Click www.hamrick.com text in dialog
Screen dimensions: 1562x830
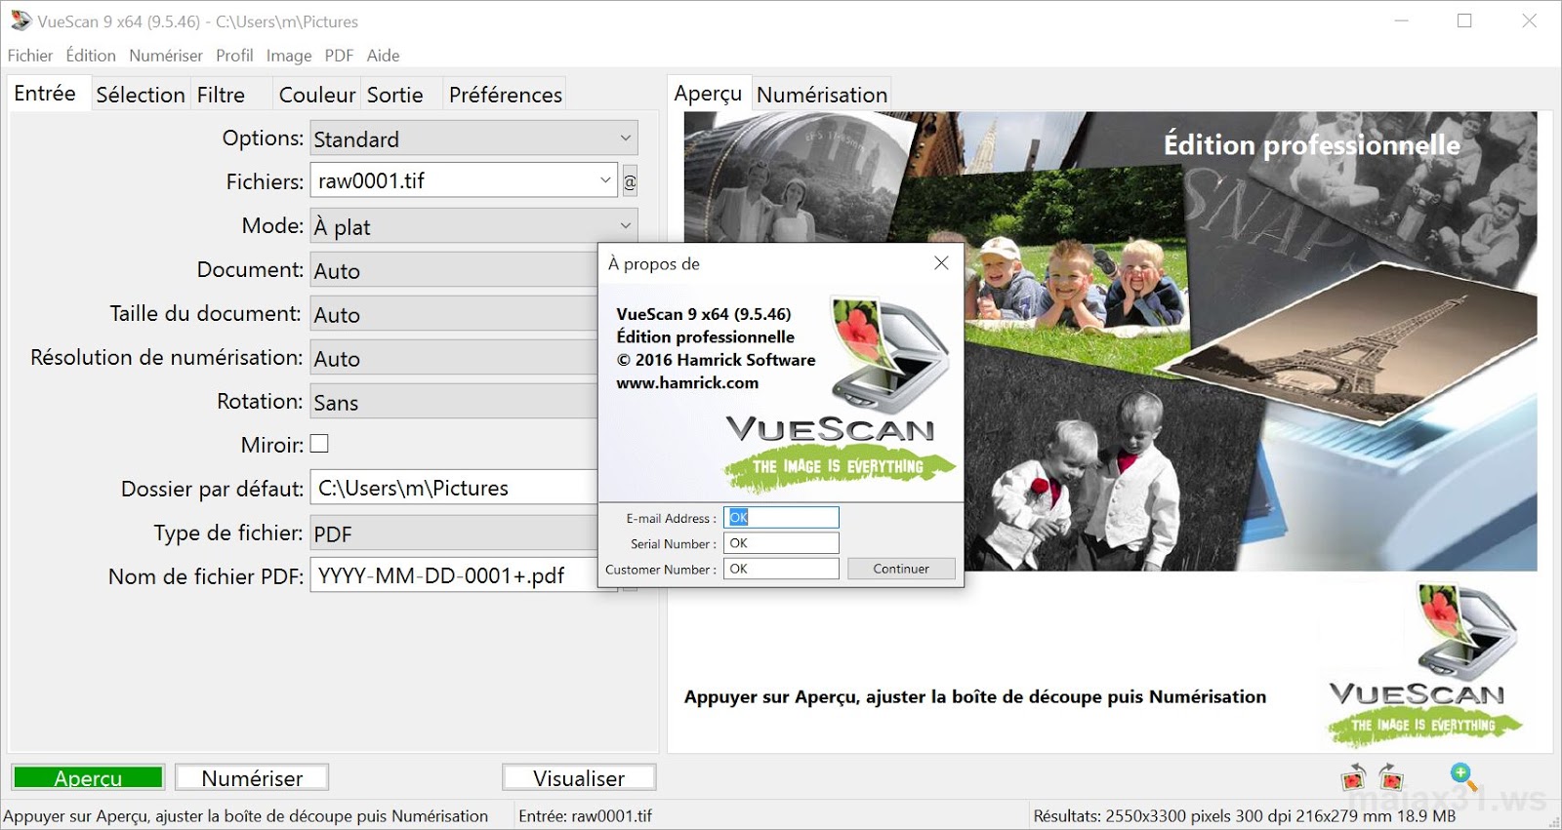pyautogui.click(x=687, y=382)
